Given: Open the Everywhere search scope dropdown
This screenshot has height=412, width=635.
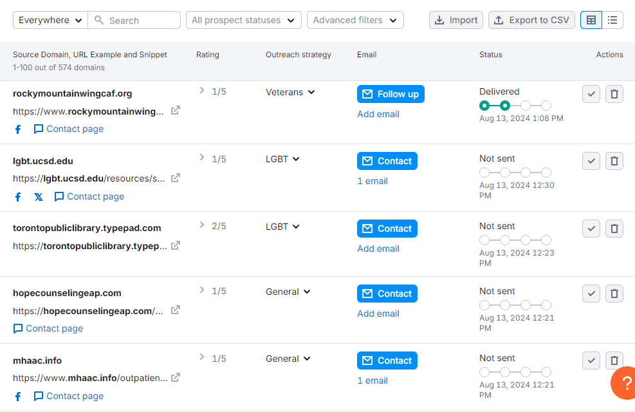Looking at the screenshot, I should pos(50,20).
